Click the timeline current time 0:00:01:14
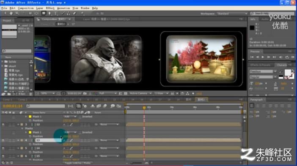Image resolution: width=297 pixels, height=166 pixels. pyautogui.click(x=13, y=106)
